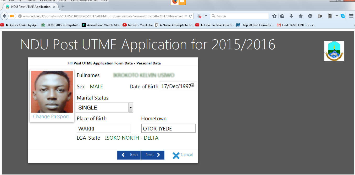The height and width of the screenshot is (175, 355).
Task: Open a new tab with plus button
Action: 63,7
